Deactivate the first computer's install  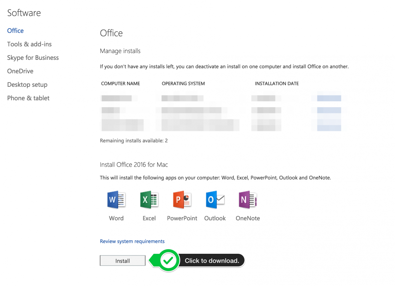[x=330, y=98]
